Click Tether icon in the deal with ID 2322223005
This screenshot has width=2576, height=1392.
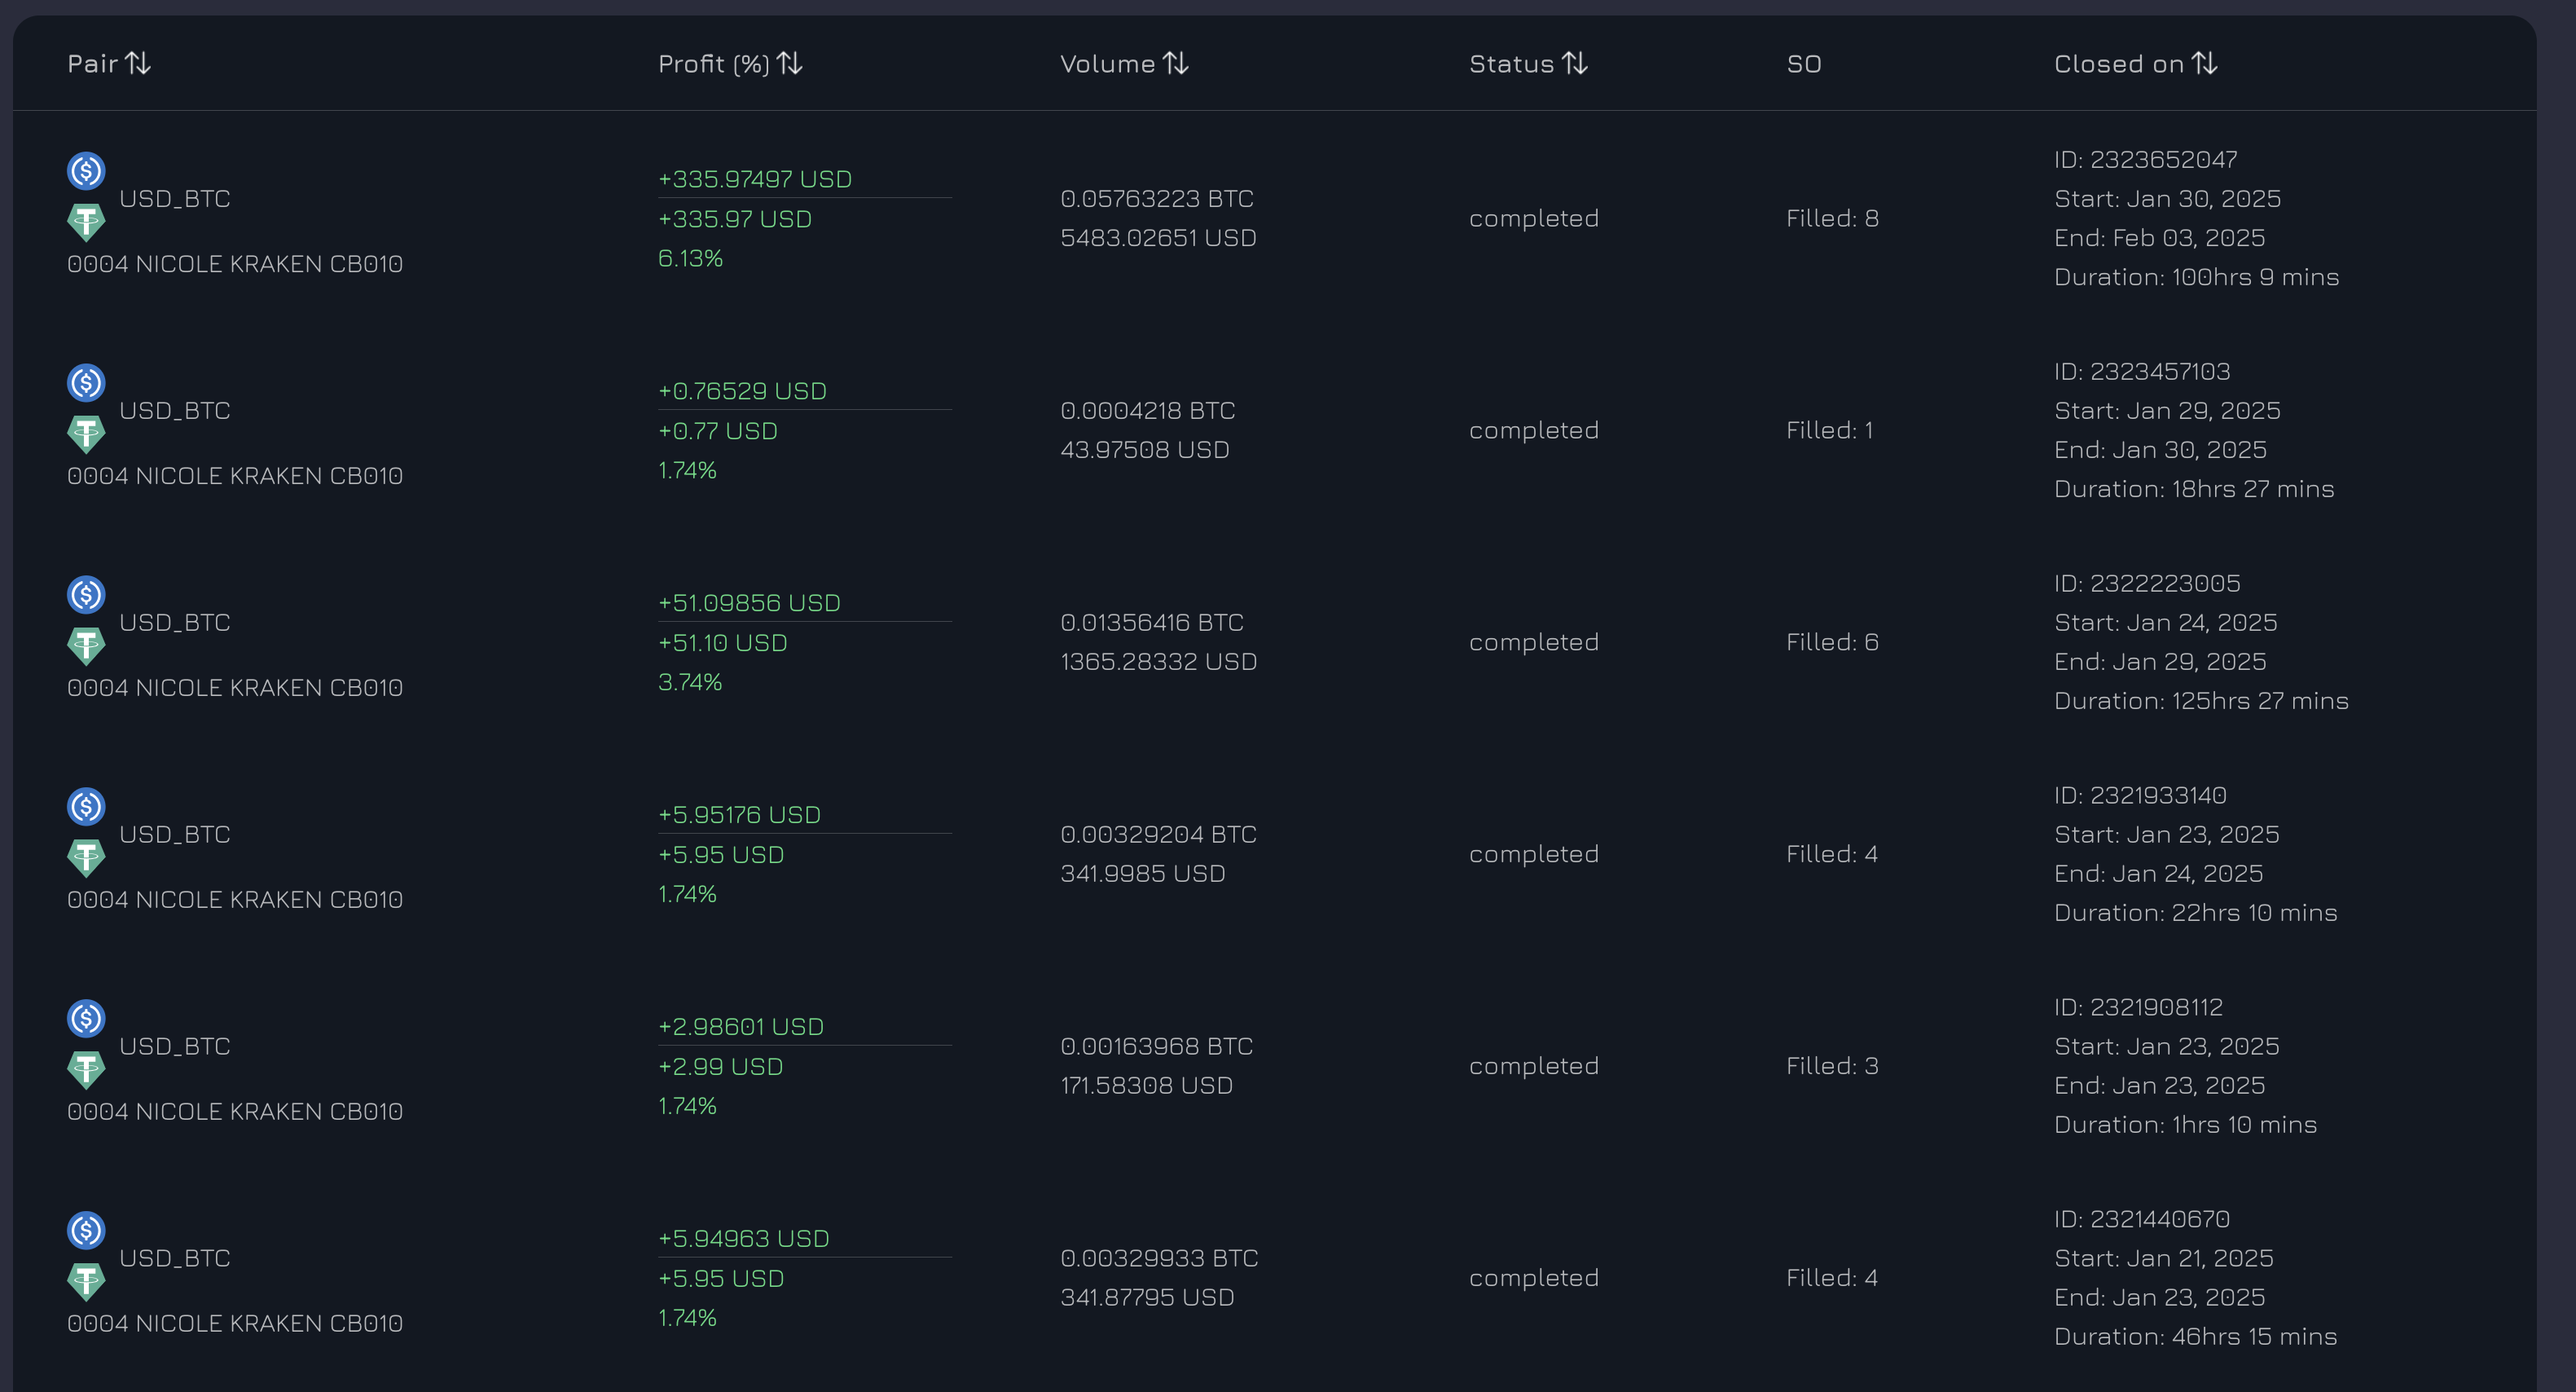[86, 646]
